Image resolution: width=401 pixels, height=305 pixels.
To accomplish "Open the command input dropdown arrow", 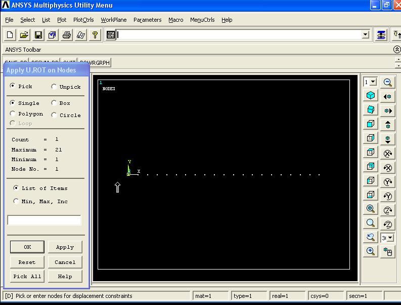I will tap(366, 34).
